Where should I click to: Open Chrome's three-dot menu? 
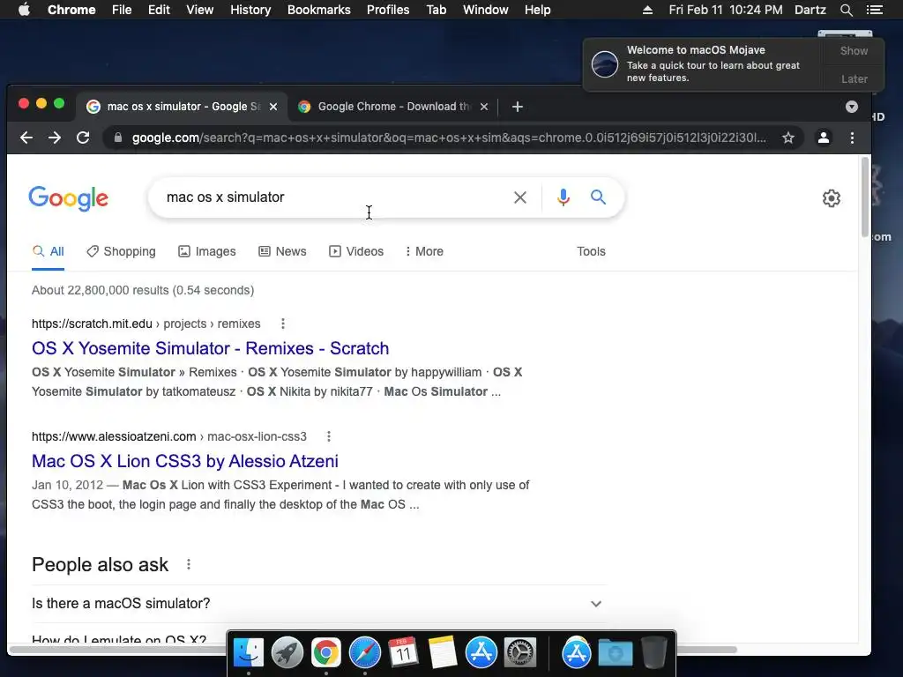click(853, 138)
